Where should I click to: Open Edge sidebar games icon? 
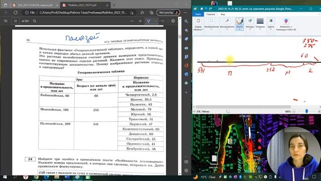tap(186, 57)
